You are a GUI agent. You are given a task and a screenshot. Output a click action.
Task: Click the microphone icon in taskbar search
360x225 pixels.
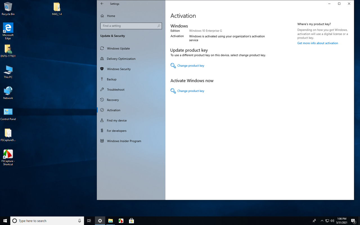(80, 221)
